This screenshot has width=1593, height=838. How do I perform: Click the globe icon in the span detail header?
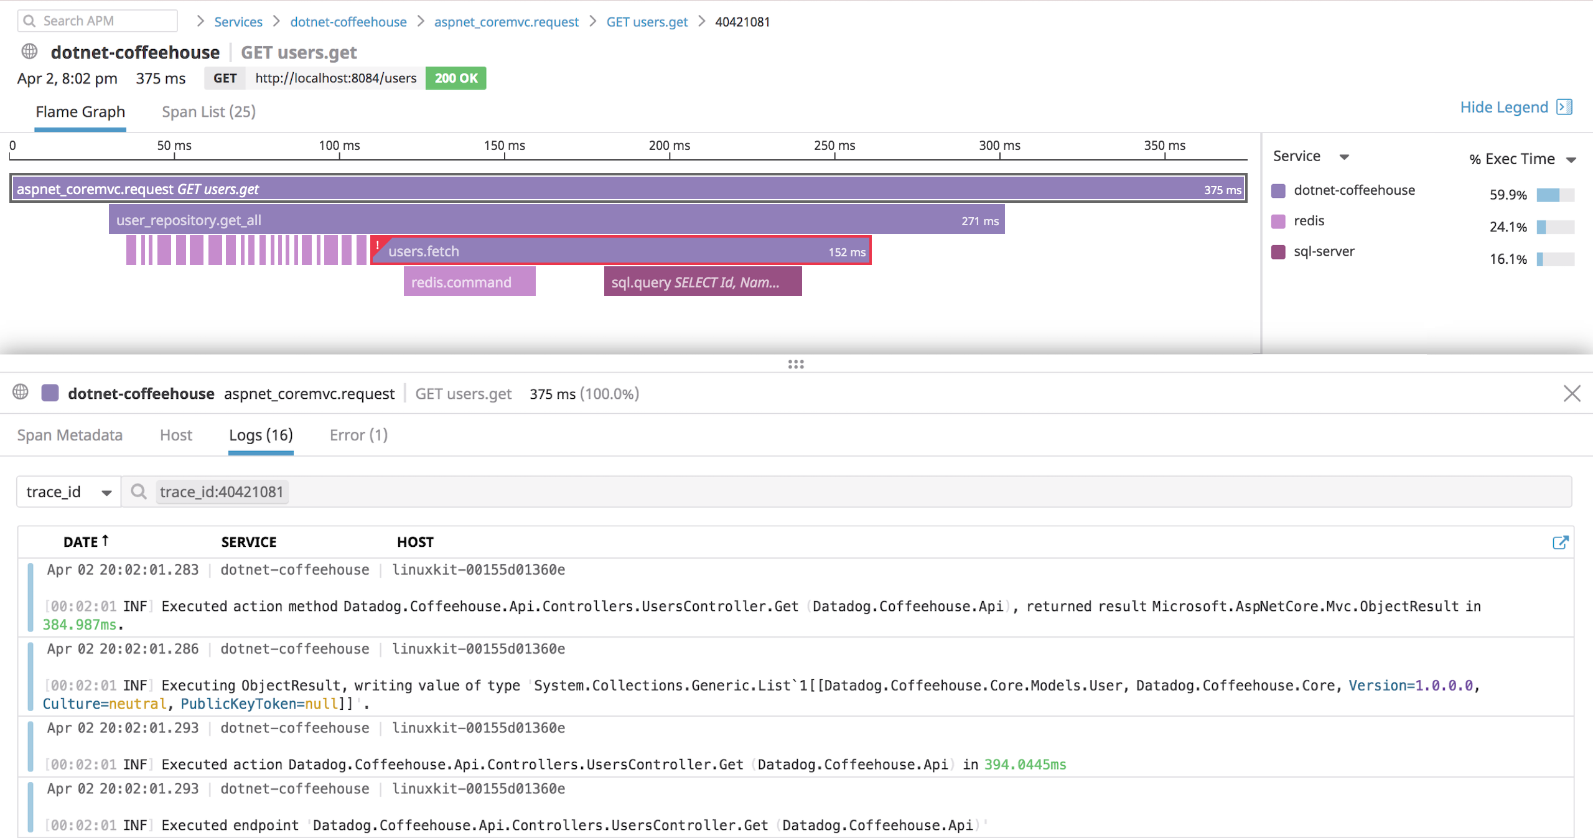[x=21, y=393]
